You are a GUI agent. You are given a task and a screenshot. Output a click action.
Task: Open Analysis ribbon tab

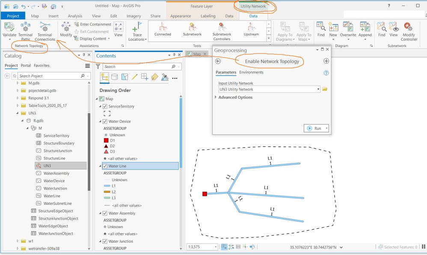tap(75, 16)
